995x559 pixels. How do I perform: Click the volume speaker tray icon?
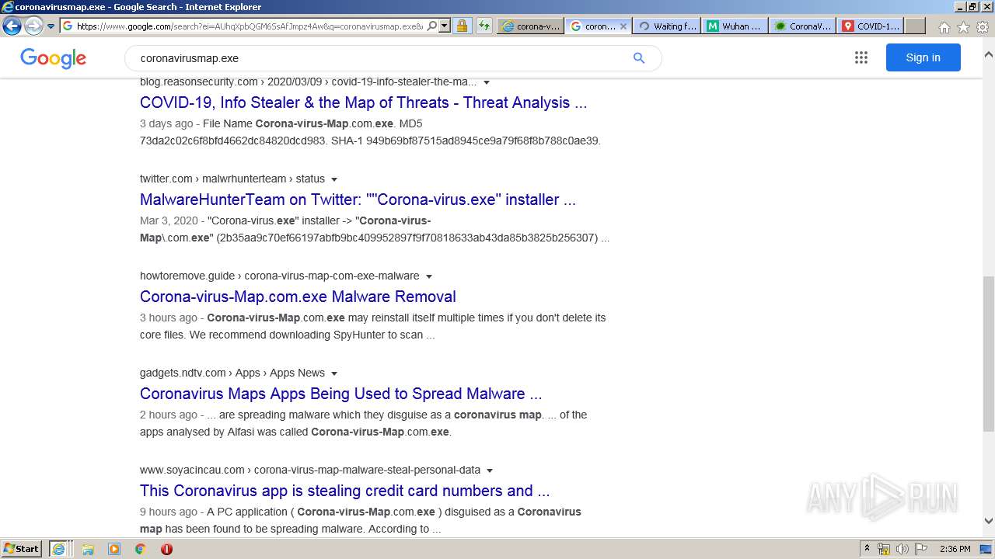point(902,549)
